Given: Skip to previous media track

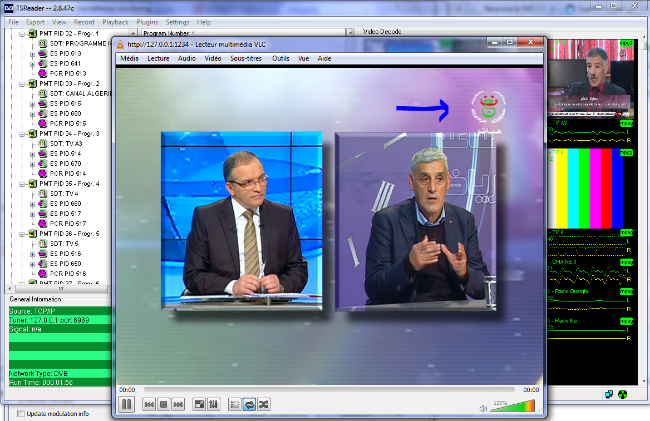Looking at the screenshot, I should point(149,404).
